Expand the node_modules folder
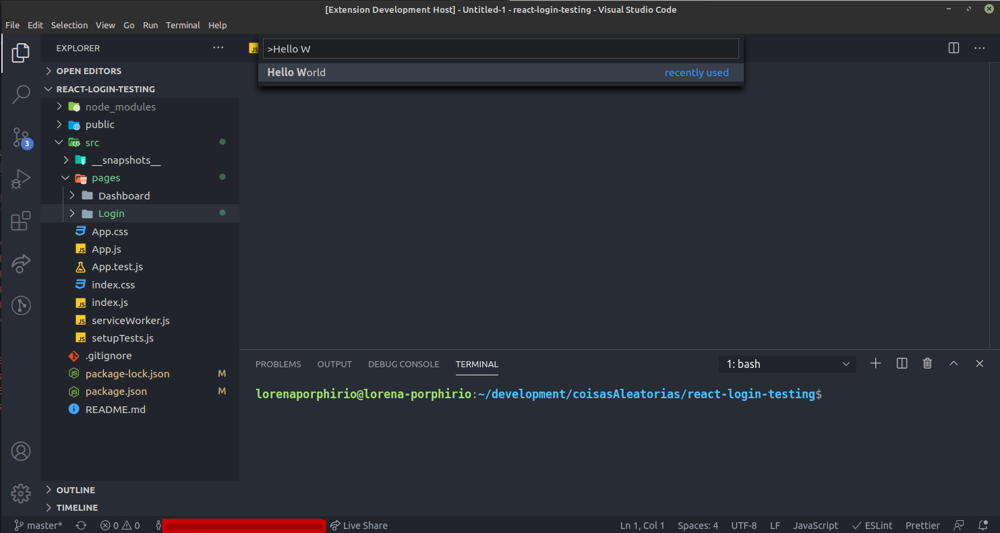The width and height of the screenshot is (1000, 533). tap(140, 106)
